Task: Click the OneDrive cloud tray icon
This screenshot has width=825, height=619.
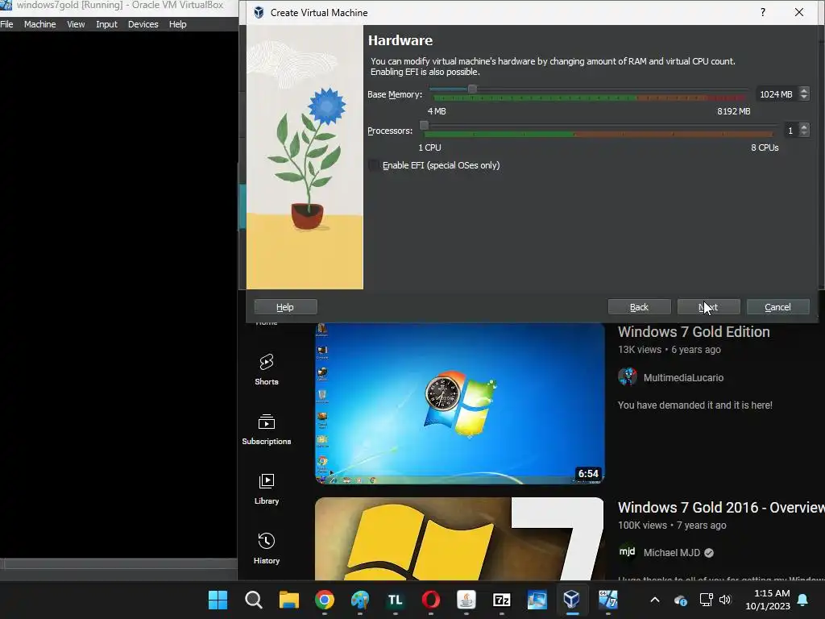Action: [x=681, y=600]
